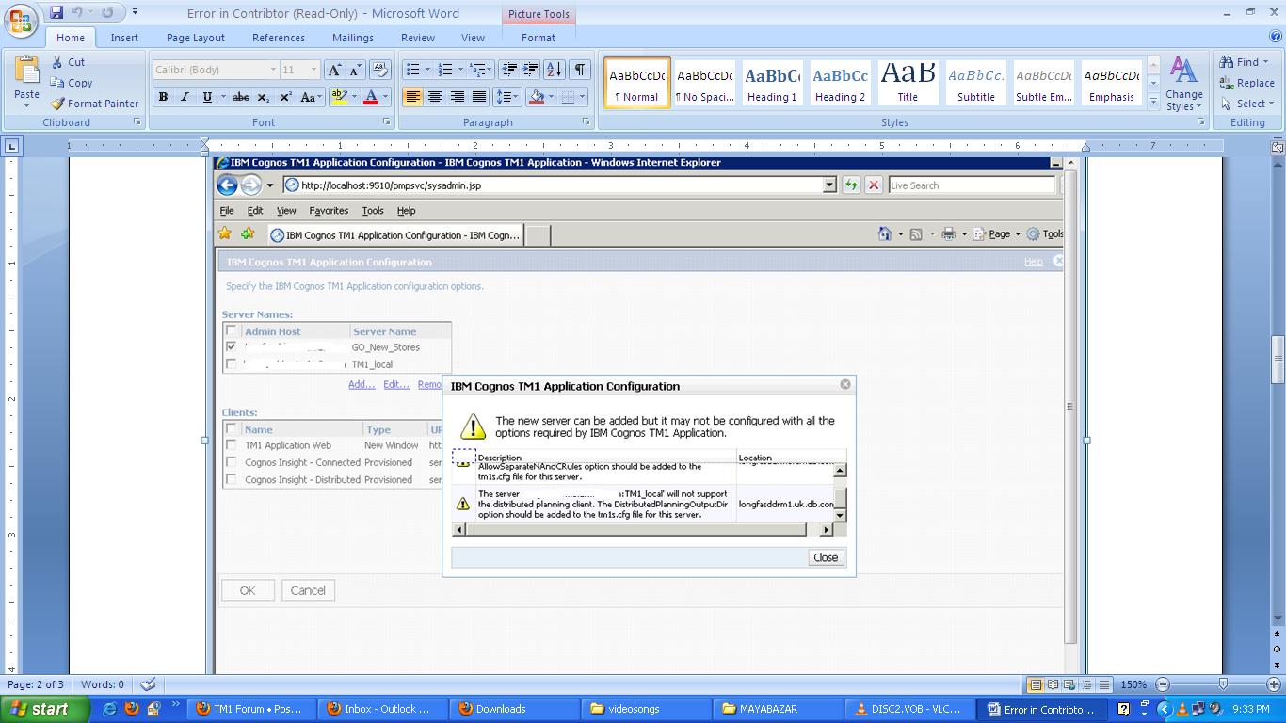Apply superscript formatting
1286x723 pixels.
coord(285,97)
